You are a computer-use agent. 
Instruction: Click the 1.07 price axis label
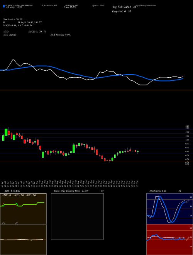(187, 140)
